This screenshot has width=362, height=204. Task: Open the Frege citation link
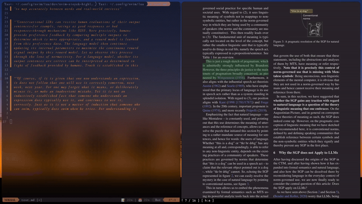(264, 102)
